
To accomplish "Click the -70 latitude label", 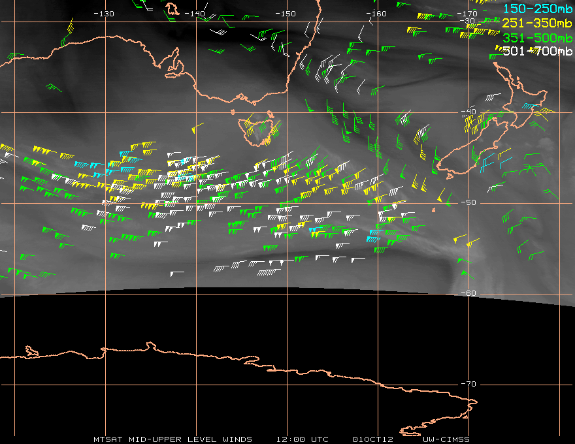I will click(468, 384).
